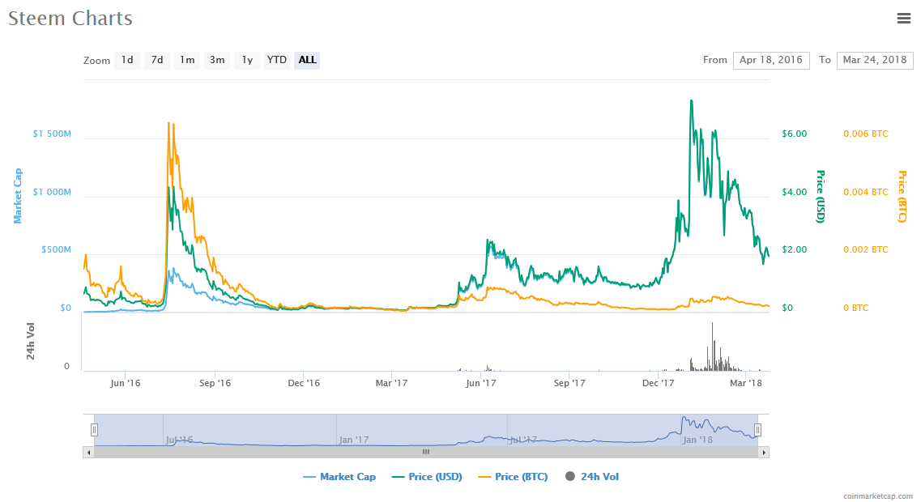Screen dimensions: 921x502
Task: Click the Jan '18 label in navigator
Action: coord(697,440)
